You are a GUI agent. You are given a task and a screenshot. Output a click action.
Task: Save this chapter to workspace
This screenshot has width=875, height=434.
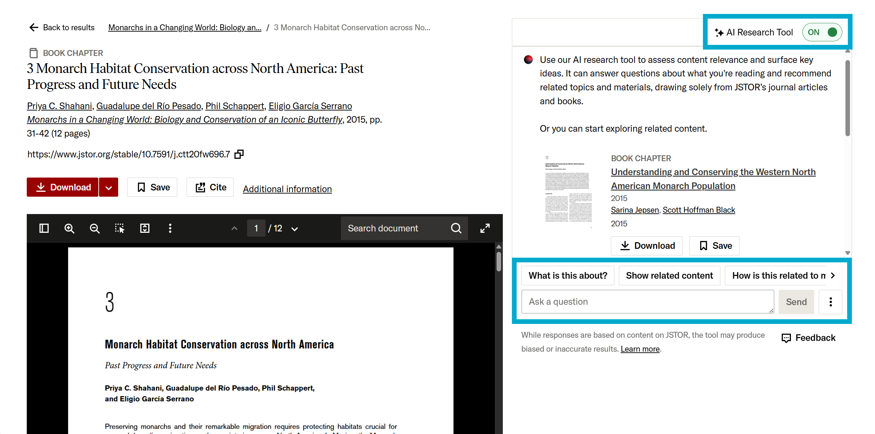[152, 187]
